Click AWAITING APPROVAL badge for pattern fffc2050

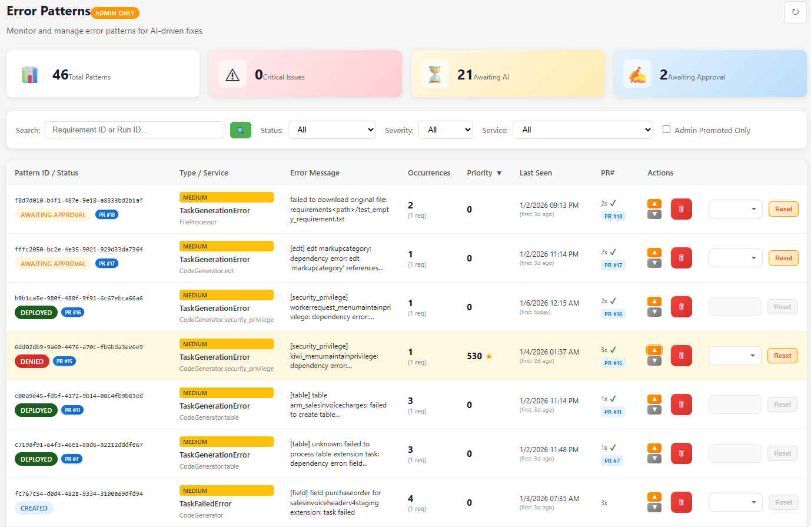[x=53, y=264]
